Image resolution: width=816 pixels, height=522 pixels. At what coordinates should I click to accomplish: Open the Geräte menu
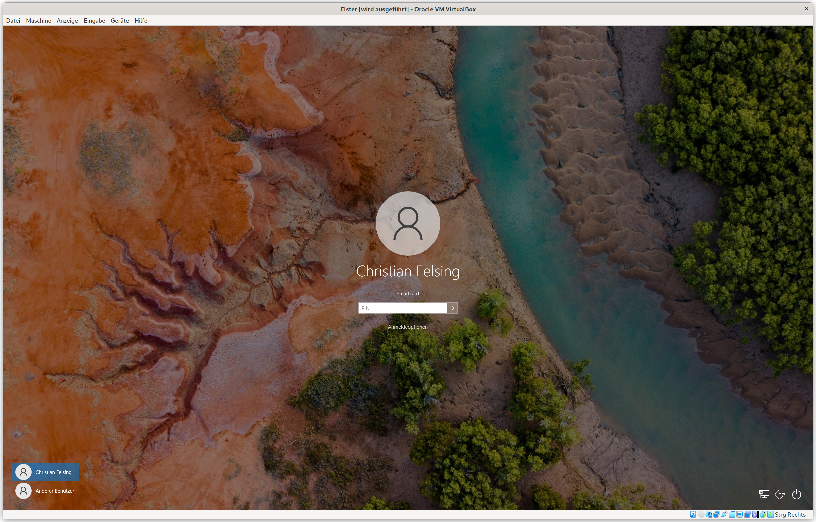coord(119,21)
